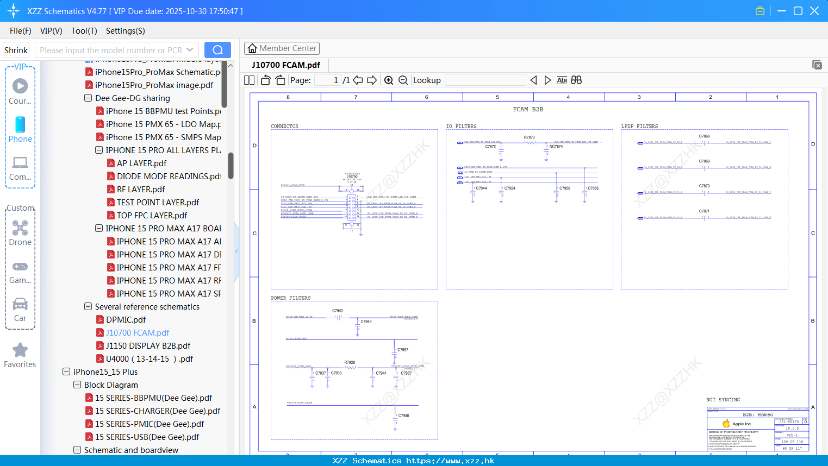Click the Shrink button
Viewport: 828px width, 466px height.
pyautogui.click(x=16, y=50)
